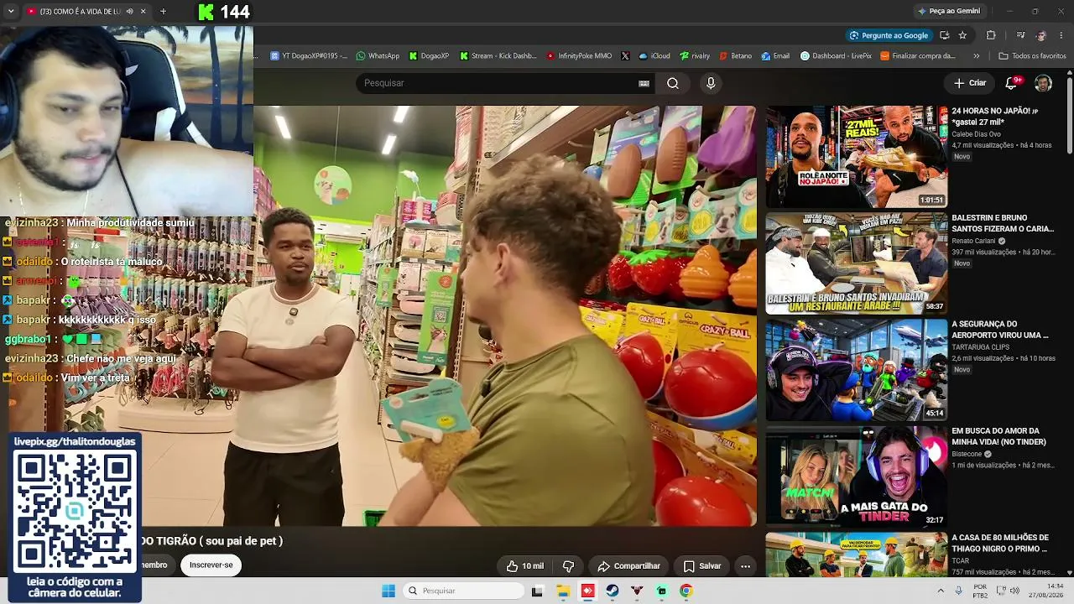Click the Compartilhar share button
This screenshot has width=1074, height=604.
point(628,566)
